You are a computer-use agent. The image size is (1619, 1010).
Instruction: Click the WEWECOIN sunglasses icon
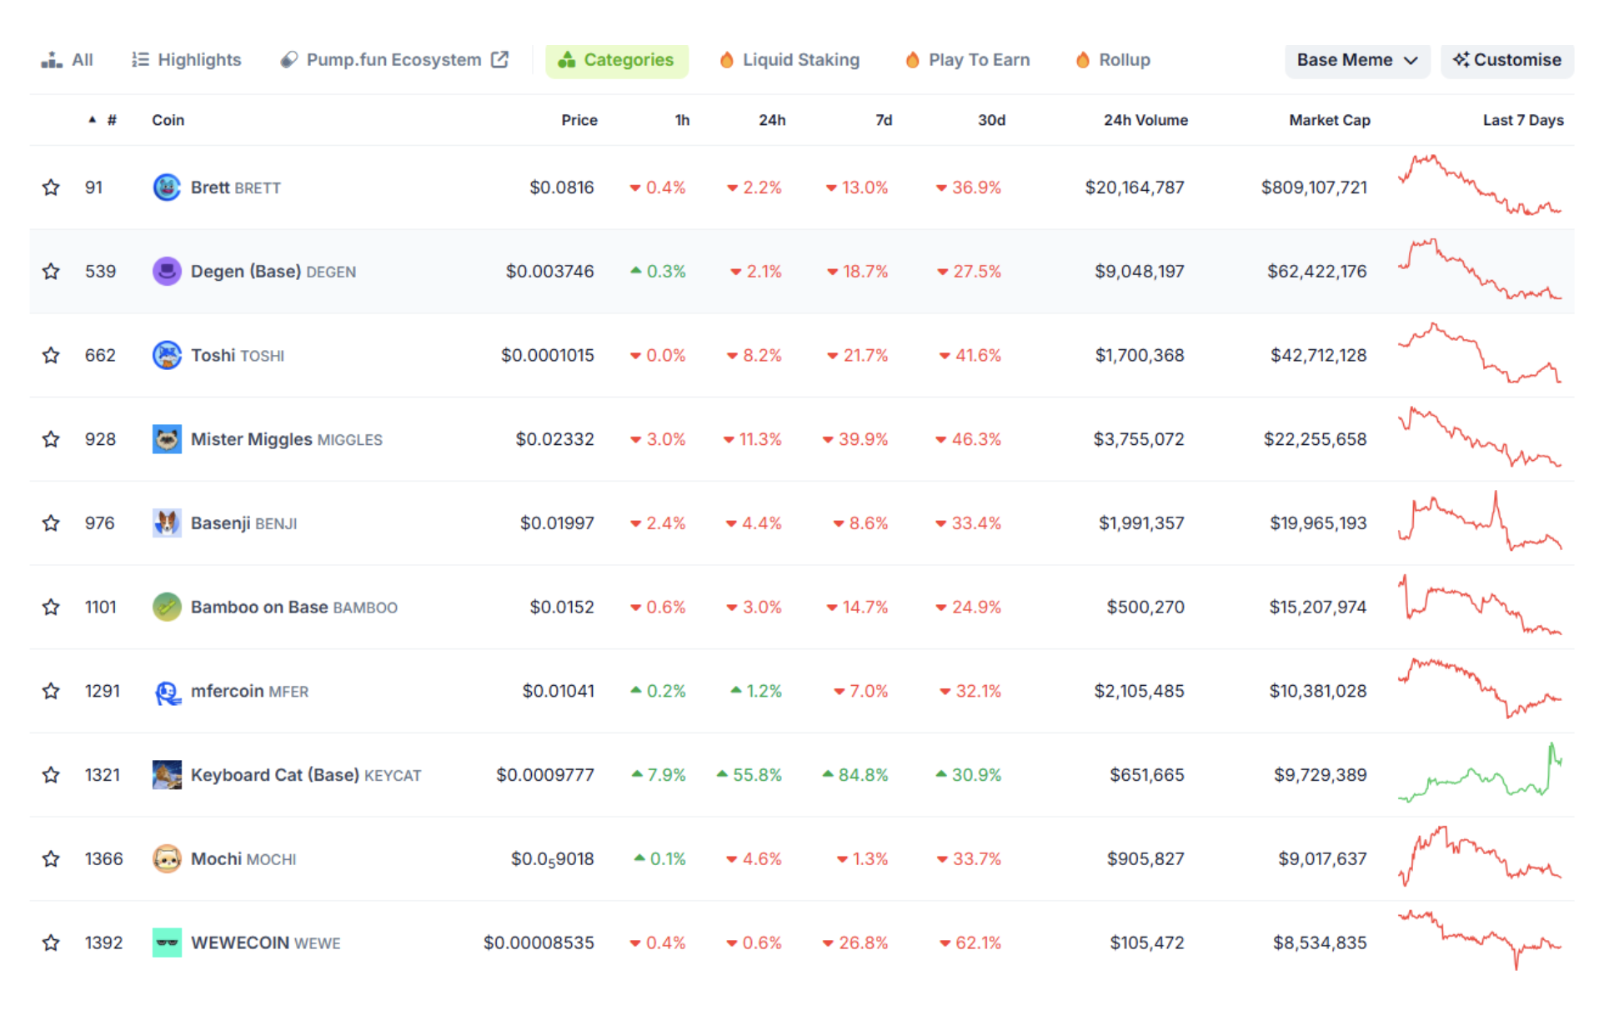(x=167, y=942)
